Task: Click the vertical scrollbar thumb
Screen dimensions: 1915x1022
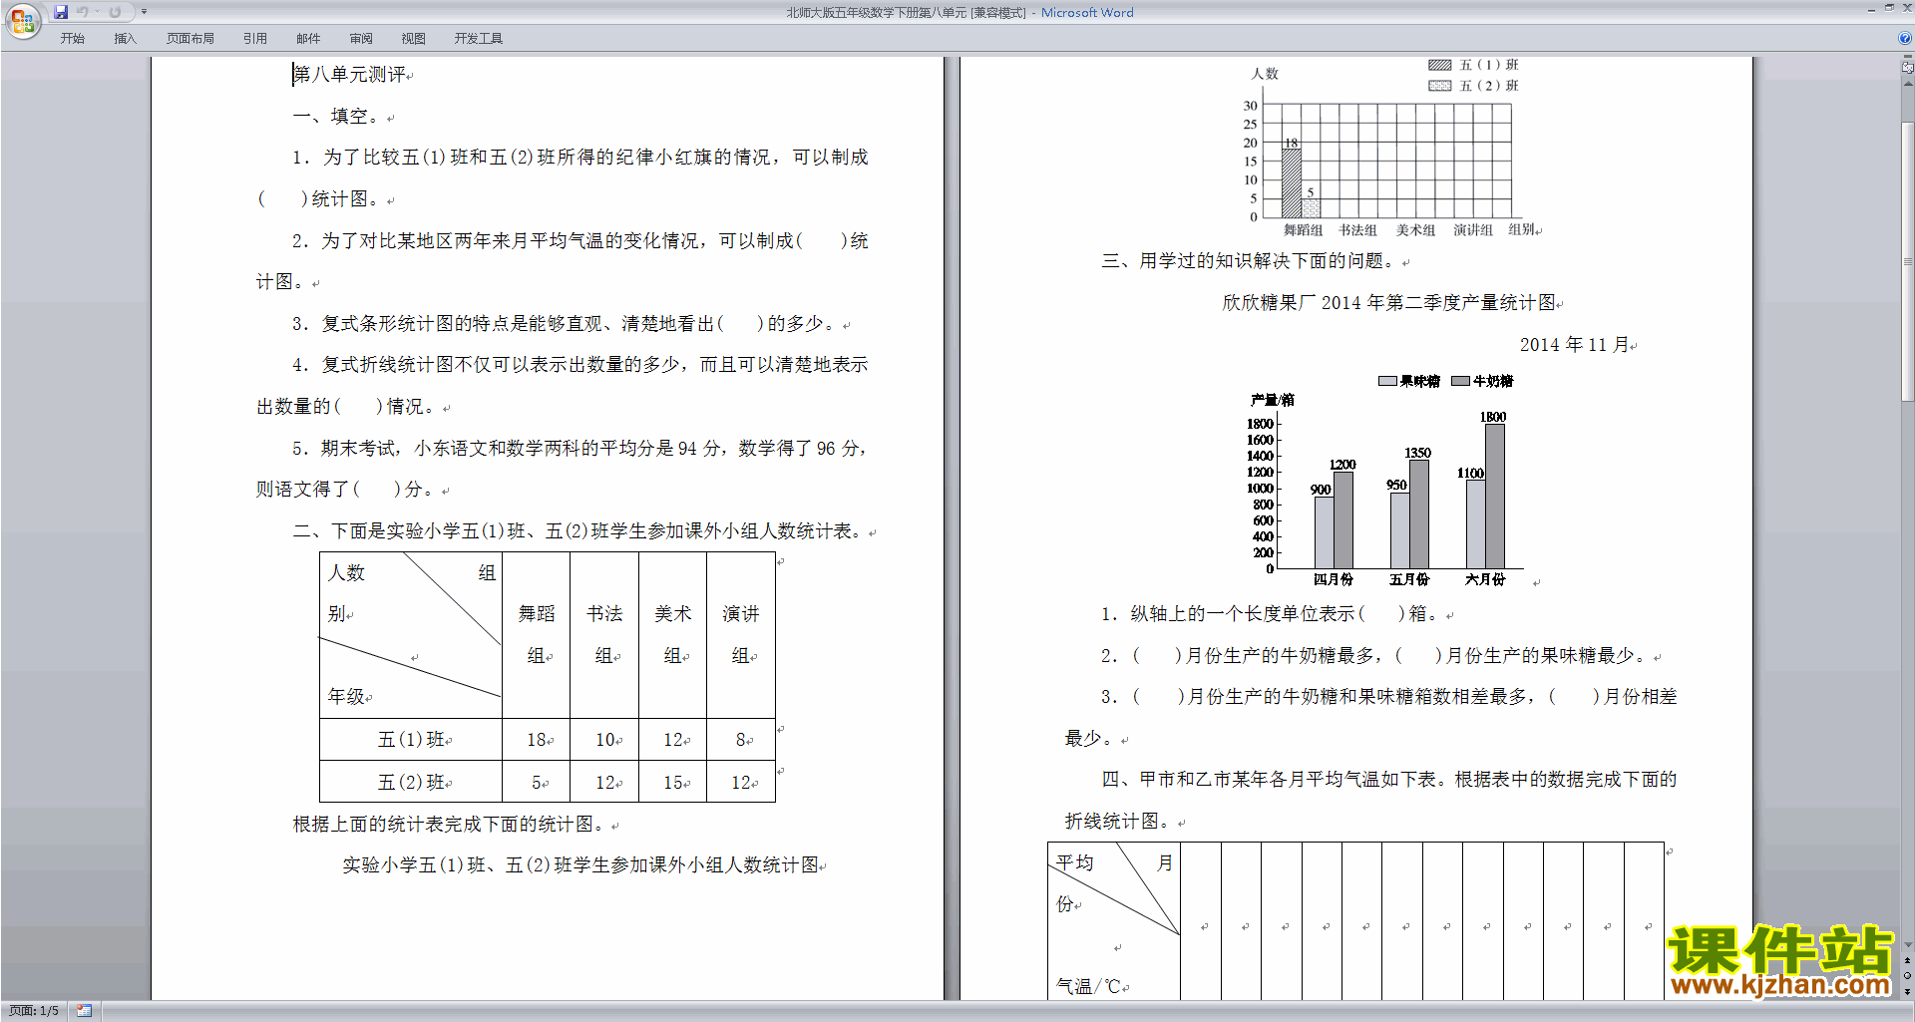Action: pos(1908,261)
